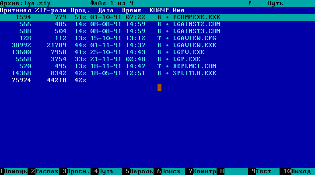Click the КПАЧР column header
The height and width of the screenshot is (175, 315).
click(x=159, y=10)
